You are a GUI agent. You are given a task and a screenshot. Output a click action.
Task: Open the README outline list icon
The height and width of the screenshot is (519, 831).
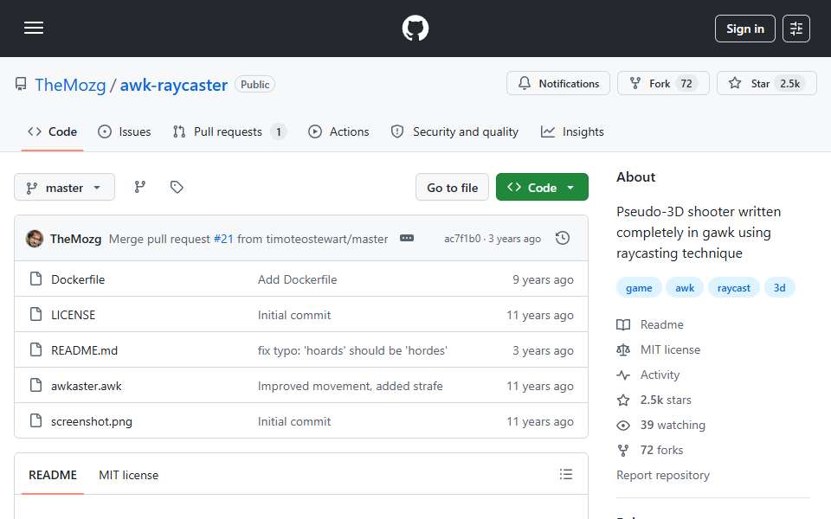pyautogui.click(x=565, y=474)
